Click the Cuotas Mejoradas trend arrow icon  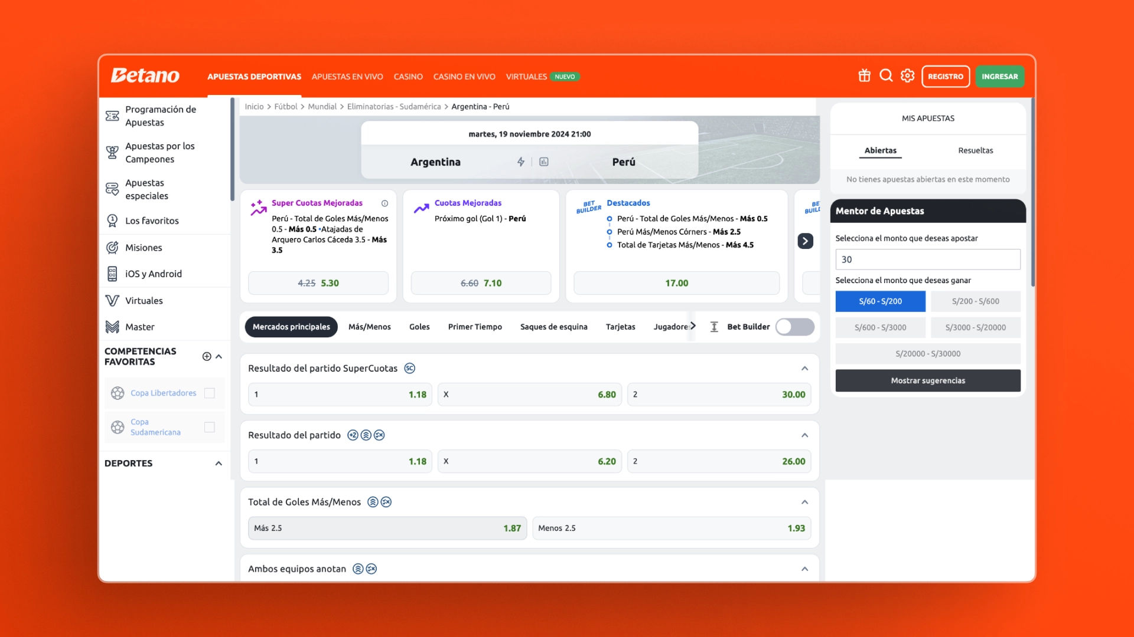(x=421, y=208)
